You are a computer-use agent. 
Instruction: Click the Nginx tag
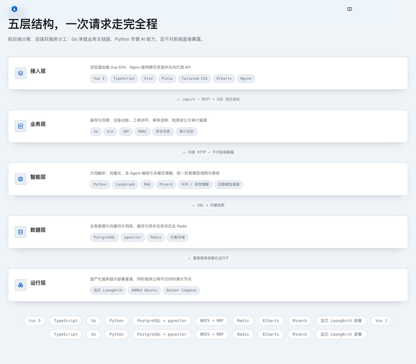(x=246, y=79)
